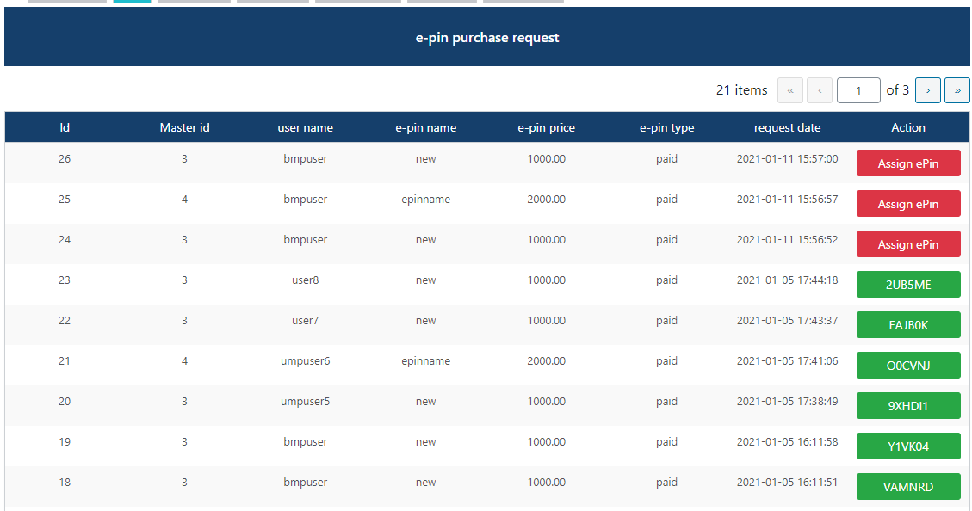Screen dimensions: 972x511
Task: Open the rightmost tab at the top
Action: 523,2
